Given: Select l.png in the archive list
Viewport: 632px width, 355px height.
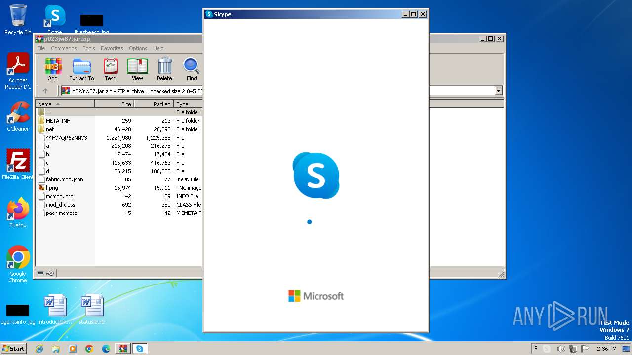Looking at the screenshot, I should [x=119, y=188].
